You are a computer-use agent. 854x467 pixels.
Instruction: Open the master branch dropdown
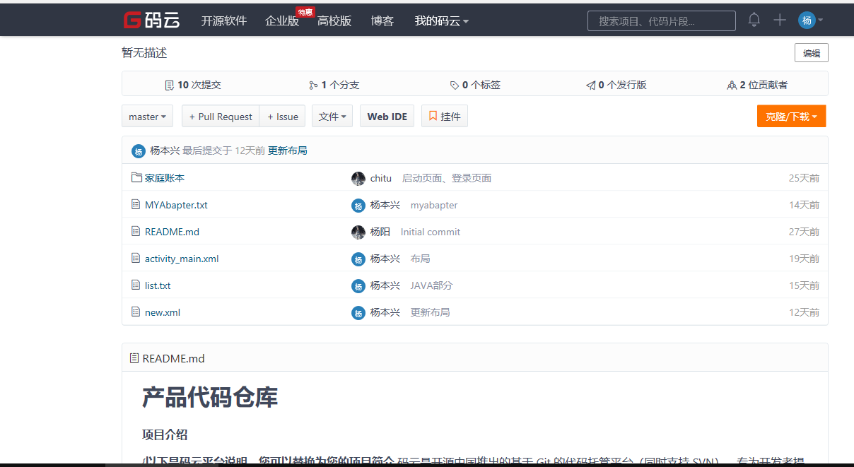[147, 117]
